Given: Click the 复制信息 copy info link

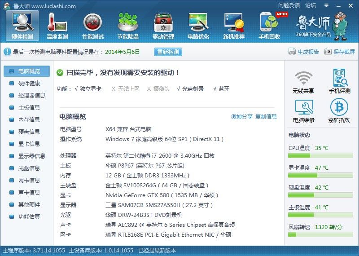Looking at the screenshot, I should 266,117.
